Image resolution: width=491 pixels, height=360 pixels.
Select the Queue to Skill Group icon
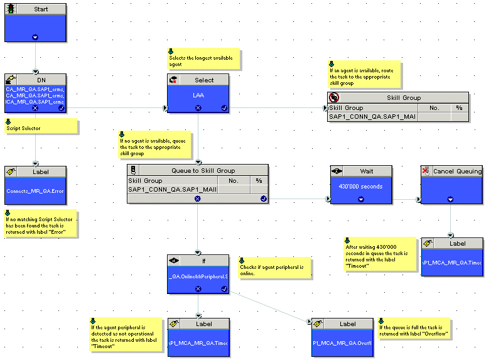click(133, 170)
